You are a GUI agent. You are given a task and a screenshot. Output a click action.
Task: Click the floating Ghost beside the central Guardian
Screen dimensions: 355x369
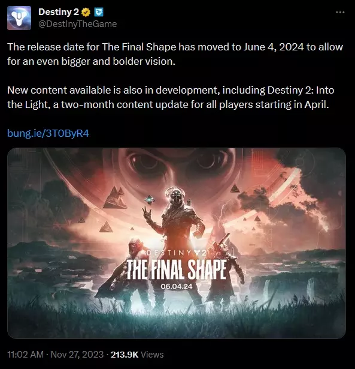[150, 200]
